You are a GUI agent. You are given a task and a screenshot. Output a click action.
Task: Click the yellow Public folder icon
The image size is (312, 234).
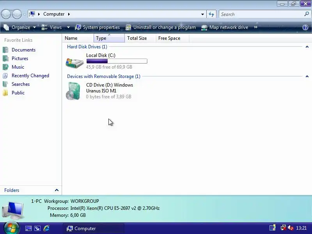click(x=5, y=93)
